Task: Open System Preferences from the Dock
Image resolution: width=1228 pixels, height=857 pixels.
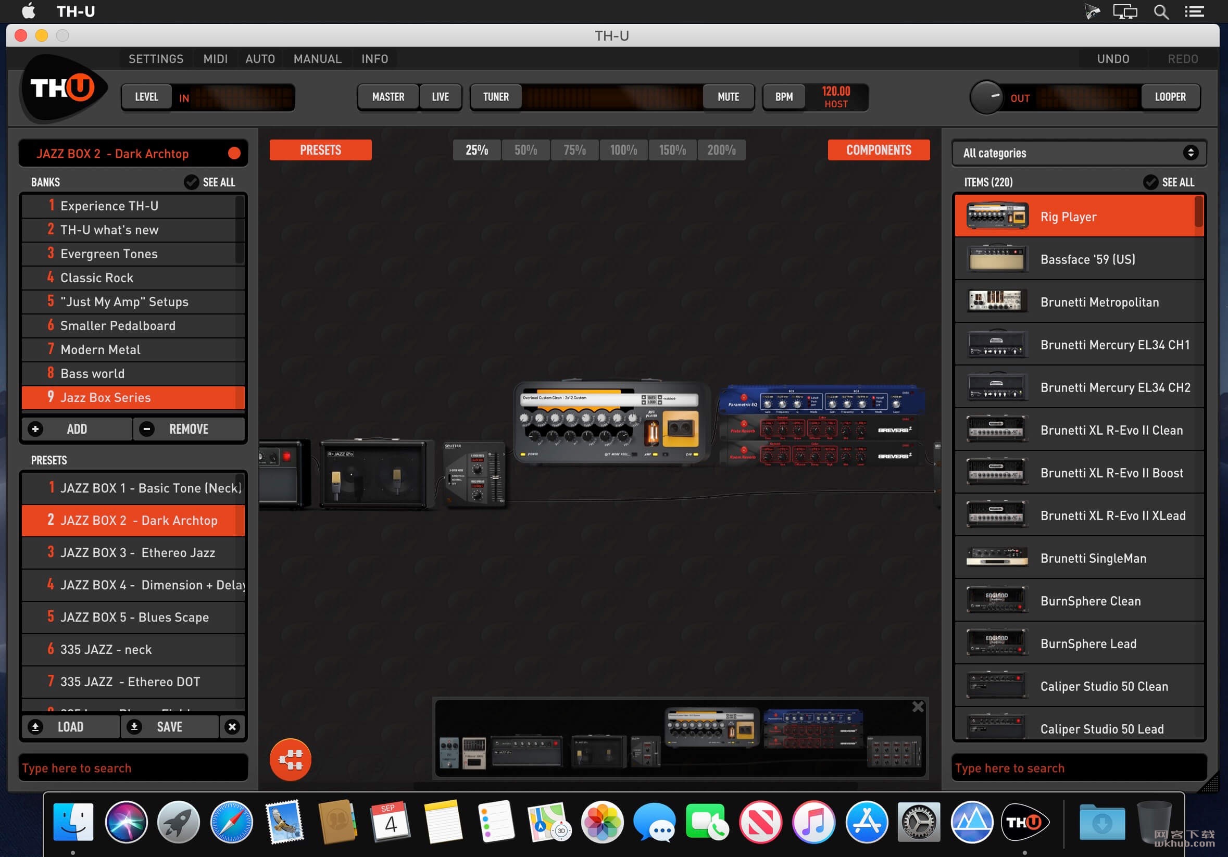Action: pos(918,822)
